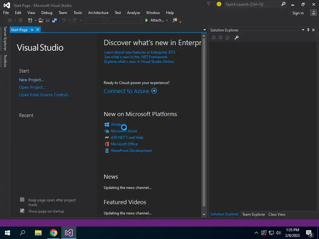Click the New Project toolbar icon
Image resolution: width=319 pixels, height=239 pixels.
[x=30, y=20]
